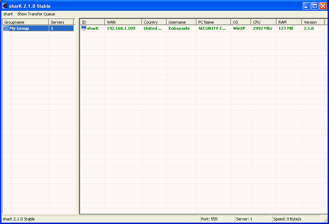Select the My Group entry
This screenshot has width=329, height=224.
pyautogui.click(x=22, y=28)
